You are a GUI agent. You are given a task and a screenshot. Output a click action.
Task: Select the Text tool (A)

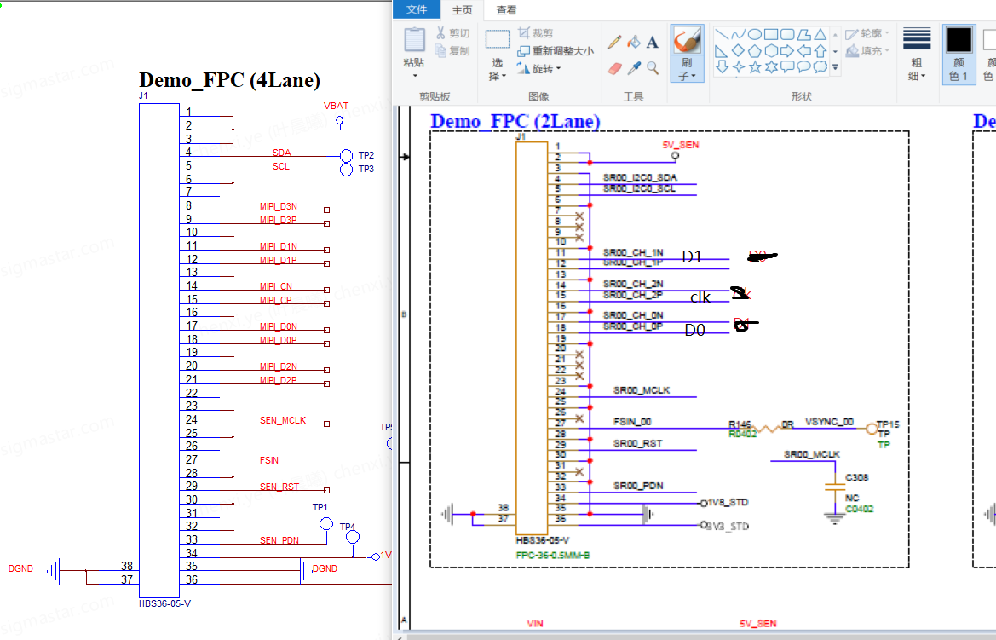[653, 42]
